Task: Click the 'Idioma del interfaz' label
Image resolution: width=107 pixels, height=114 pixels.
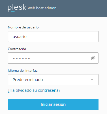Action: (23, 71)
